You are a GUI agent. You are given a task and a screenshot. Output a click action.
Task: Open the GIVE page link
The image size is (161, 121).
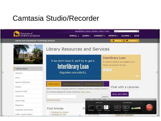[x=137, y=36]
